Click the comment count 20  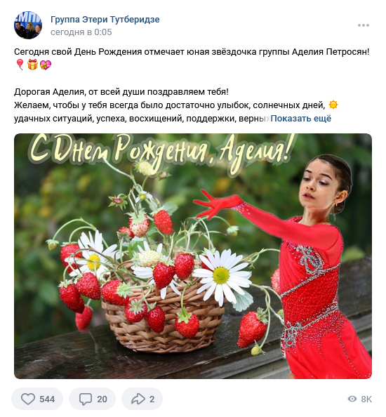pos(102,399)
